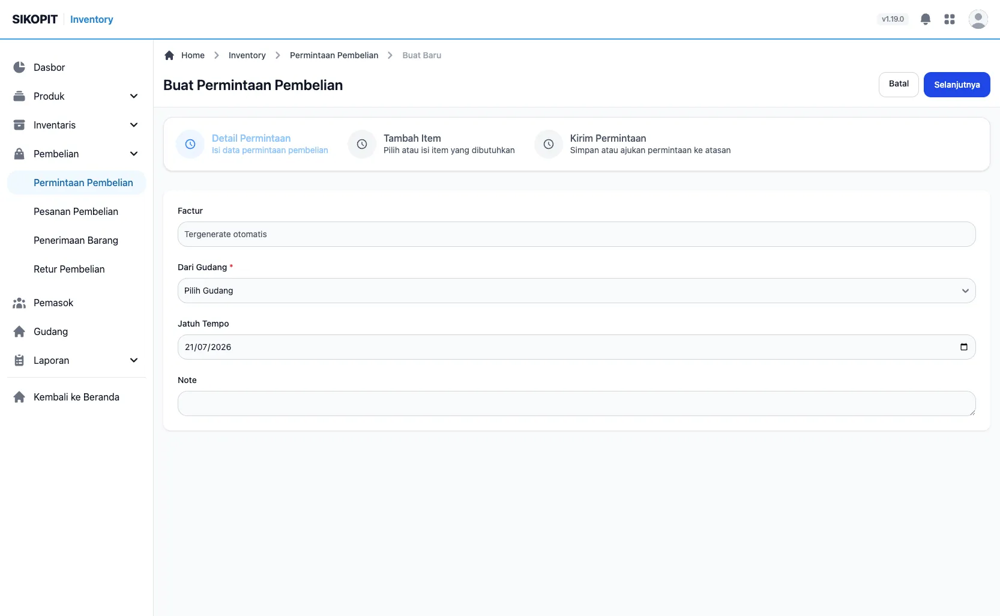Viewport: 1000px width, 616px height.
Task: Click the Detail Permintaan step clock icon
Action: (190, 144)
